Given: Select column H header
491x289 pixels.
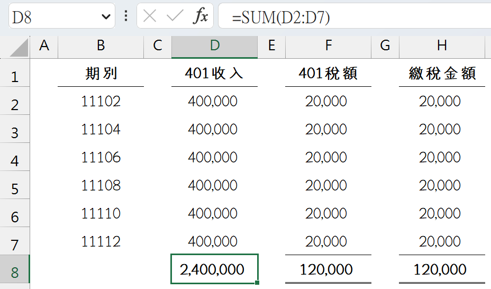Looking at the screenshot, I should tap(442, 46).
